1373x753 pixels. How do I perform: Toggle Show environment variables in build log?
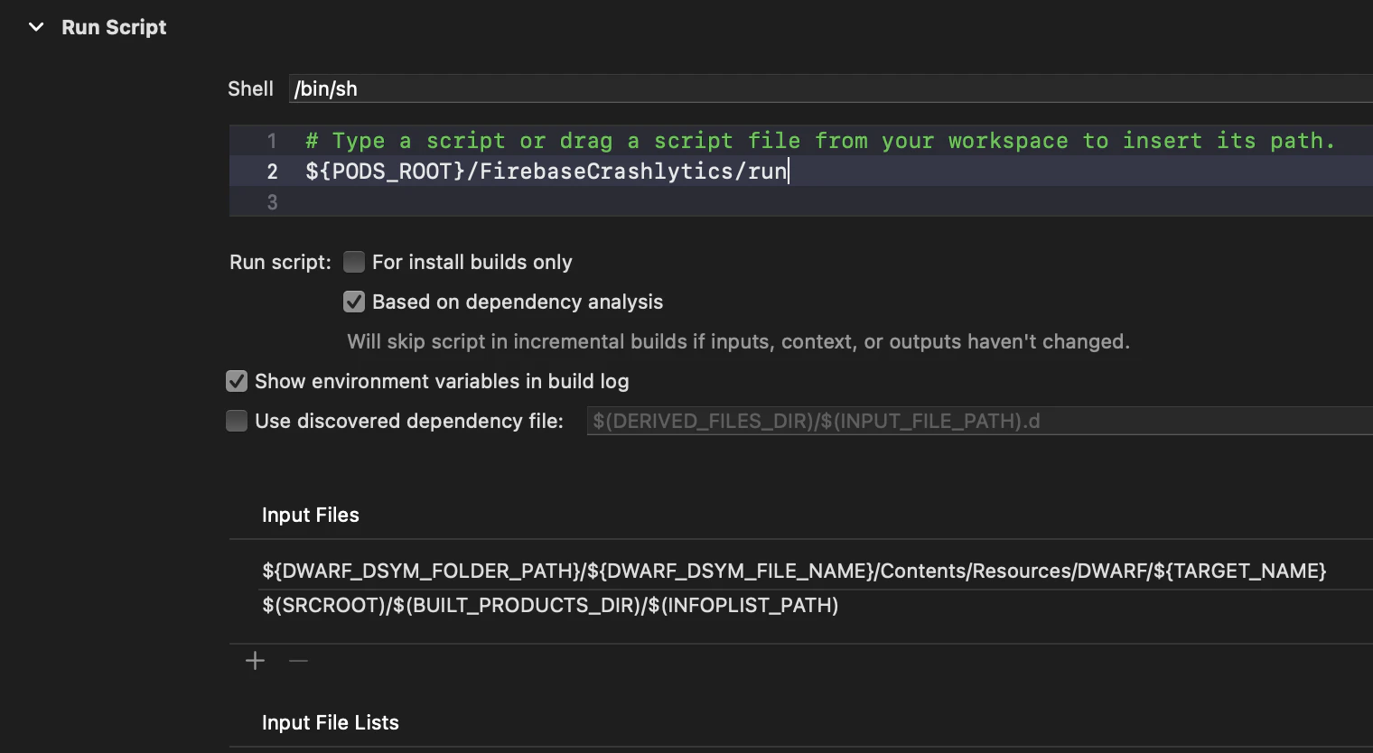[237, 381]
